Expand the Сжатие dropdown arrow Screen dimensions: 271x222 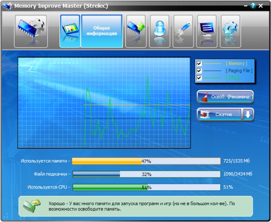[x=248, y=114]
